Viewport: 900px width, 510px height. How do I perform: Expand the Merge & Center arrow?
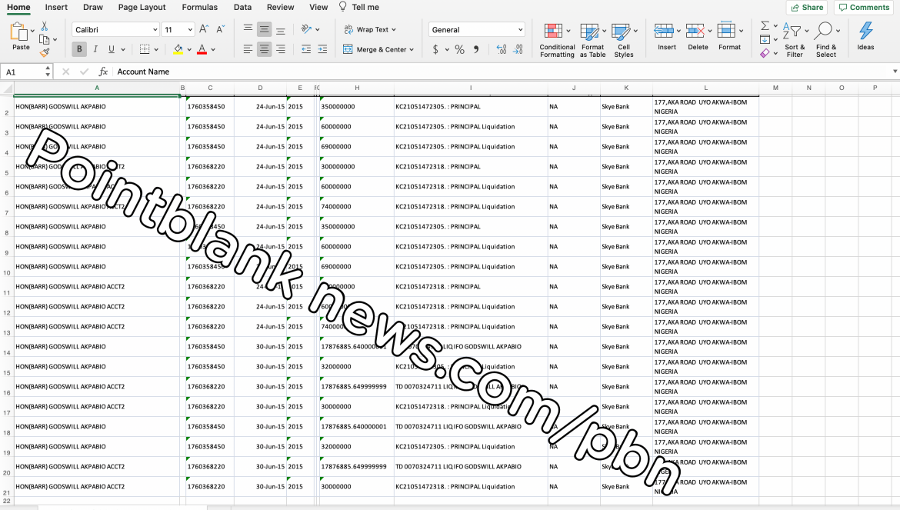click(412, 50)
